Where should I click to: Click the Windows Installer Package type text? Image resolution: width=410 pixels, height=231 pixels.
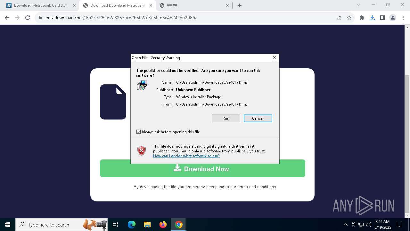click(199, 97)
